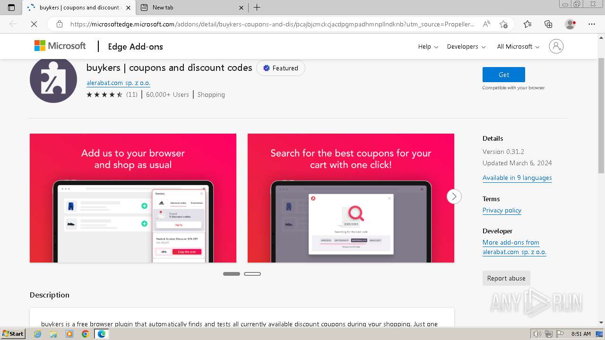Viewport: 605px width, 340px height.
Task: Expand the Developers dropdown menu
Action: click(x=466, y=46)
